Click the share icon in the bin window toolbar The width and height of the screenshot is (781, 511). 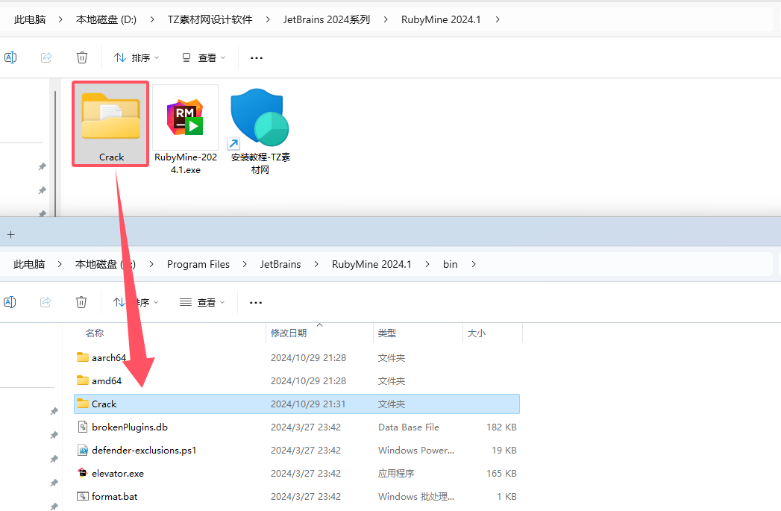pyautogui.click(x=46, y=302)
